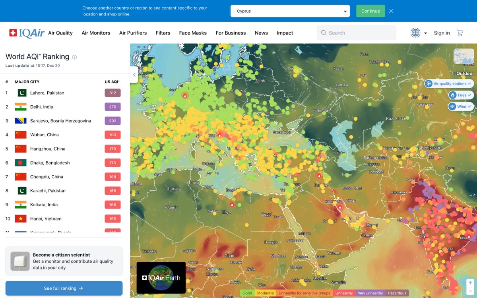Open the Air Monitors menu
477x298 pixels.
(x=96, y=33)
